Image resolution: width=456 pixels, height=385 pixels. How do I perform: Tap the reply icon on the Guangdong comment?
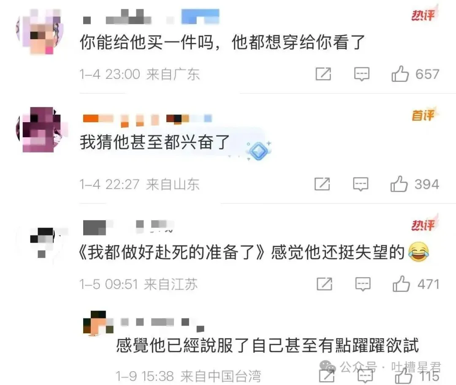pos(362,74)
